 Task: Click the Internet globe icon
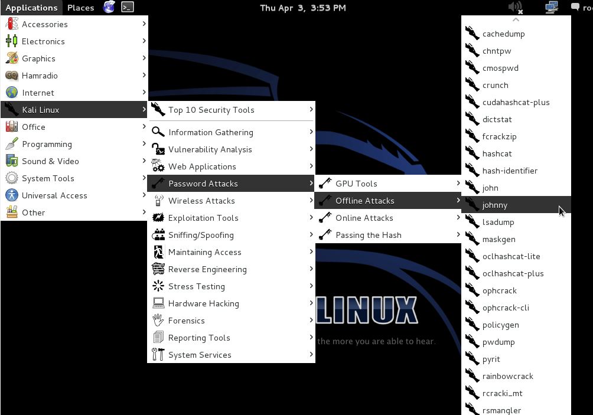click(x=12, y=92)
